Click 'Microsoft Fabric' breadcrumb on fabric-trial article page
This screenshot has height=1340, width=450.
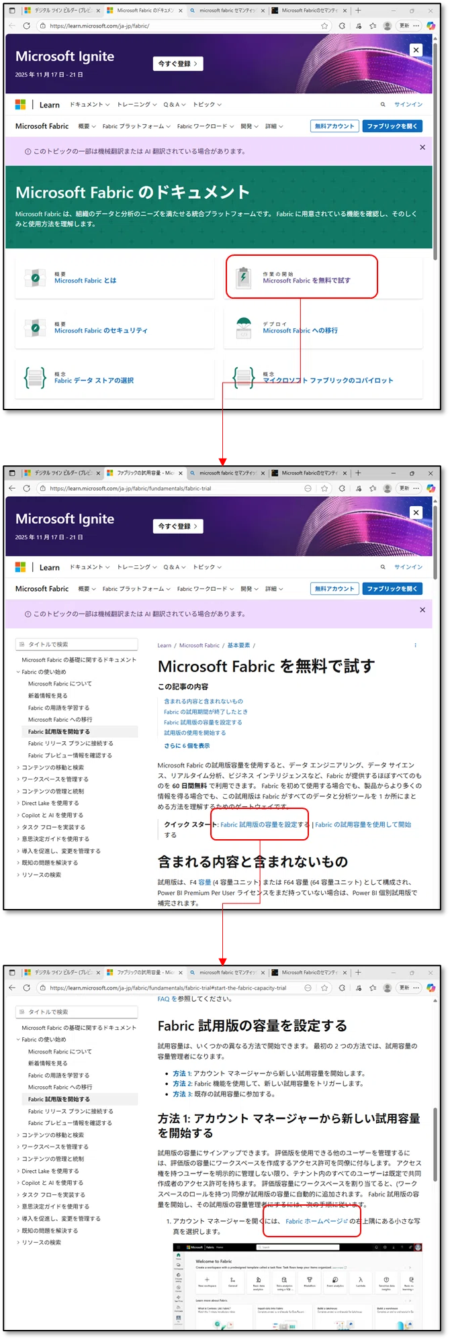pyautogui.click(x=199, y=645)
